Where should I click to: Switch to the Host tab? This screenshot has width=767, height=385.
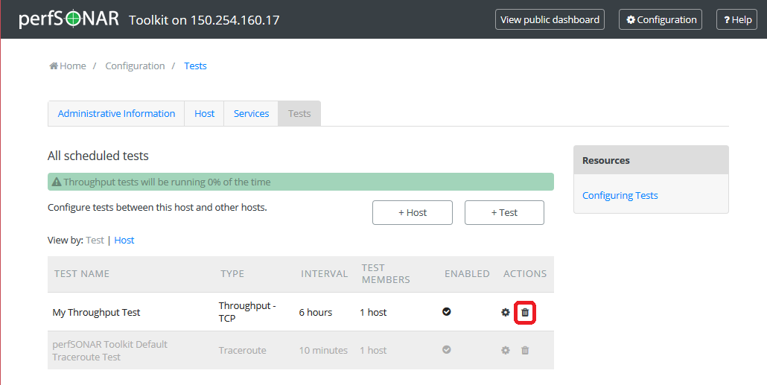coord(205,113)
